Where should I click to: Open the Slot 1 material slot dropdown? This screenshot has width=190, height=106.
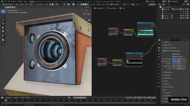127,4
